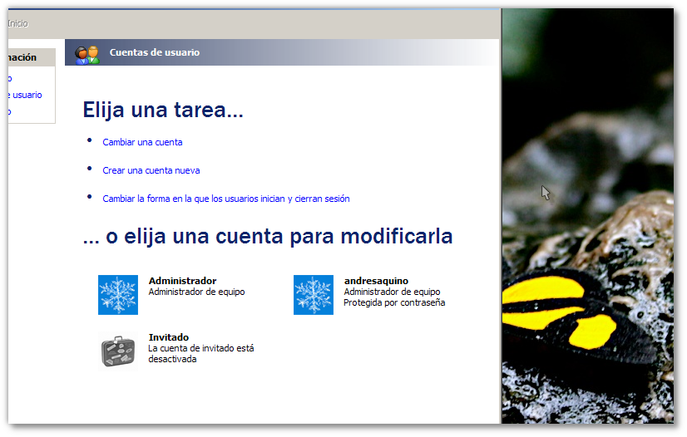Click the Inicio toolbar button

pos(18,23)
